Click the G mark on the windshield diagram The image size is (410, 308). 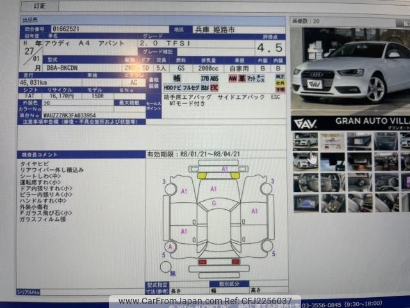pyautogui.click(x=213, y=203)
